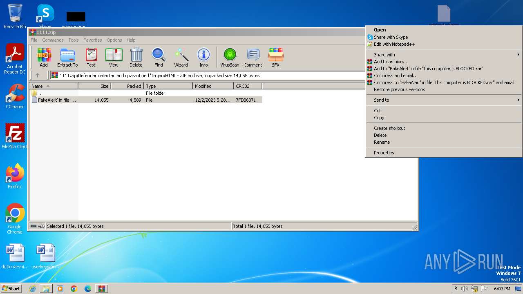This screenshot has height=294, width=523.
Task: Click Edge icon in taskbar
Action: click(88, 289)
